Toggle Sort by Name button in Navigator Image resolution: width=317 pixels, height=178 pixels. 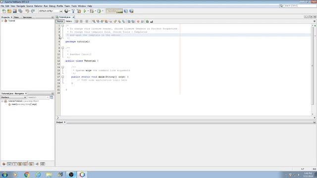37,164
